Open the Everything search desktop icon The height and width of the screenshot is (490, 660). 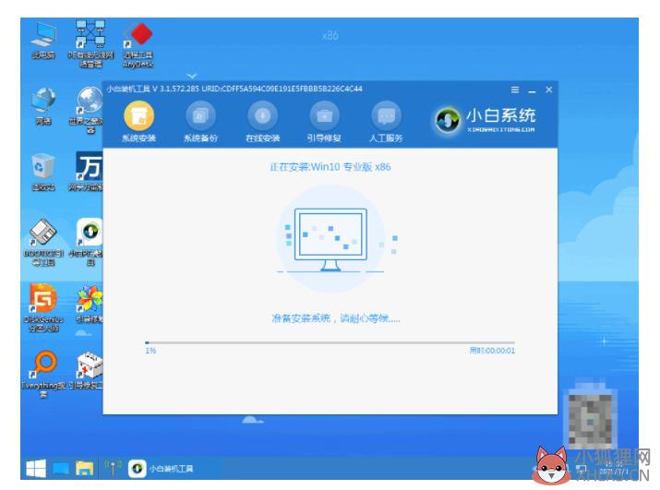(43, 375)
